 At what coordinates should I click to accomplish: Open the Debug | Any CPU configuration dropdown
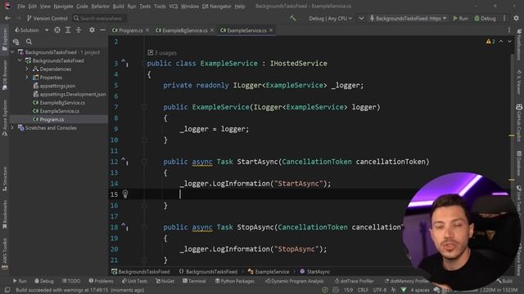pyautogui.click(x=330, y=18)
